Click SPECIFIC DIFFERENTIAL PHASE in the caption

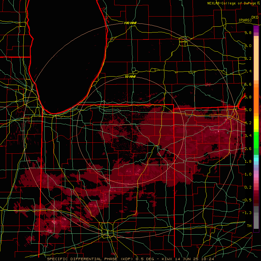[82, 259]
